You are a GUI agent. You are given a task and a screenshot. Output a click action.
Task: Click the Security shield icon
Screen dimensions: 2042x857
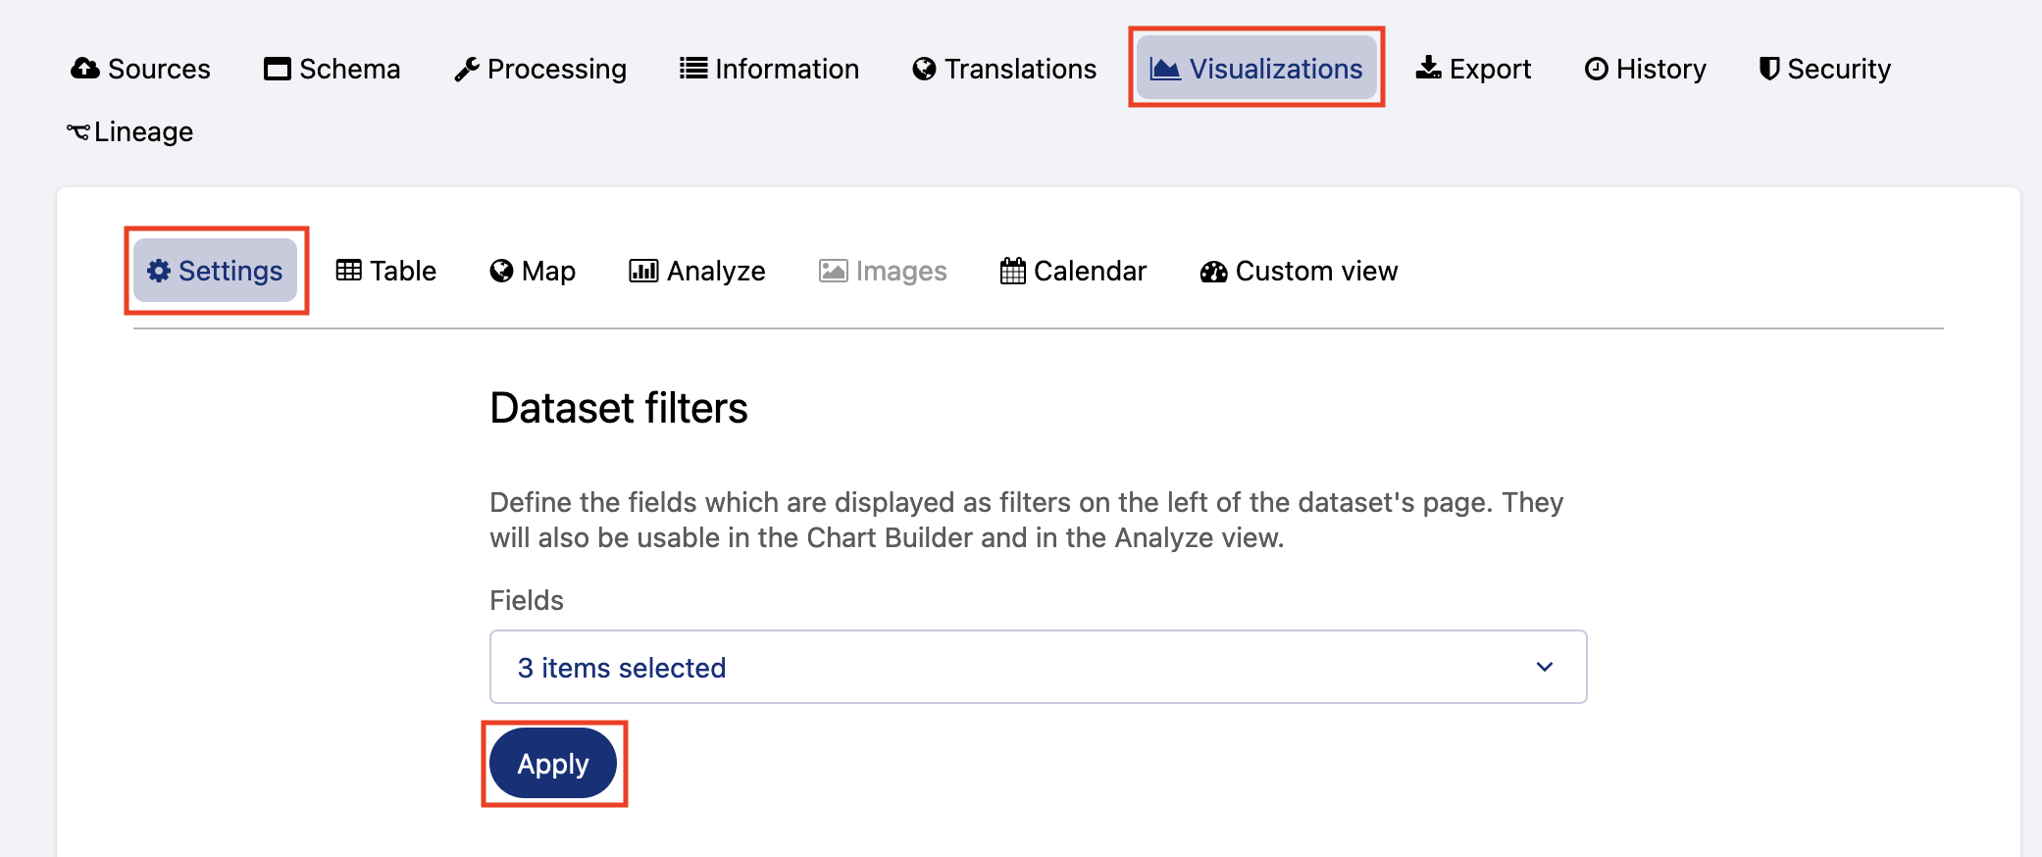[x=1769, y=69]
